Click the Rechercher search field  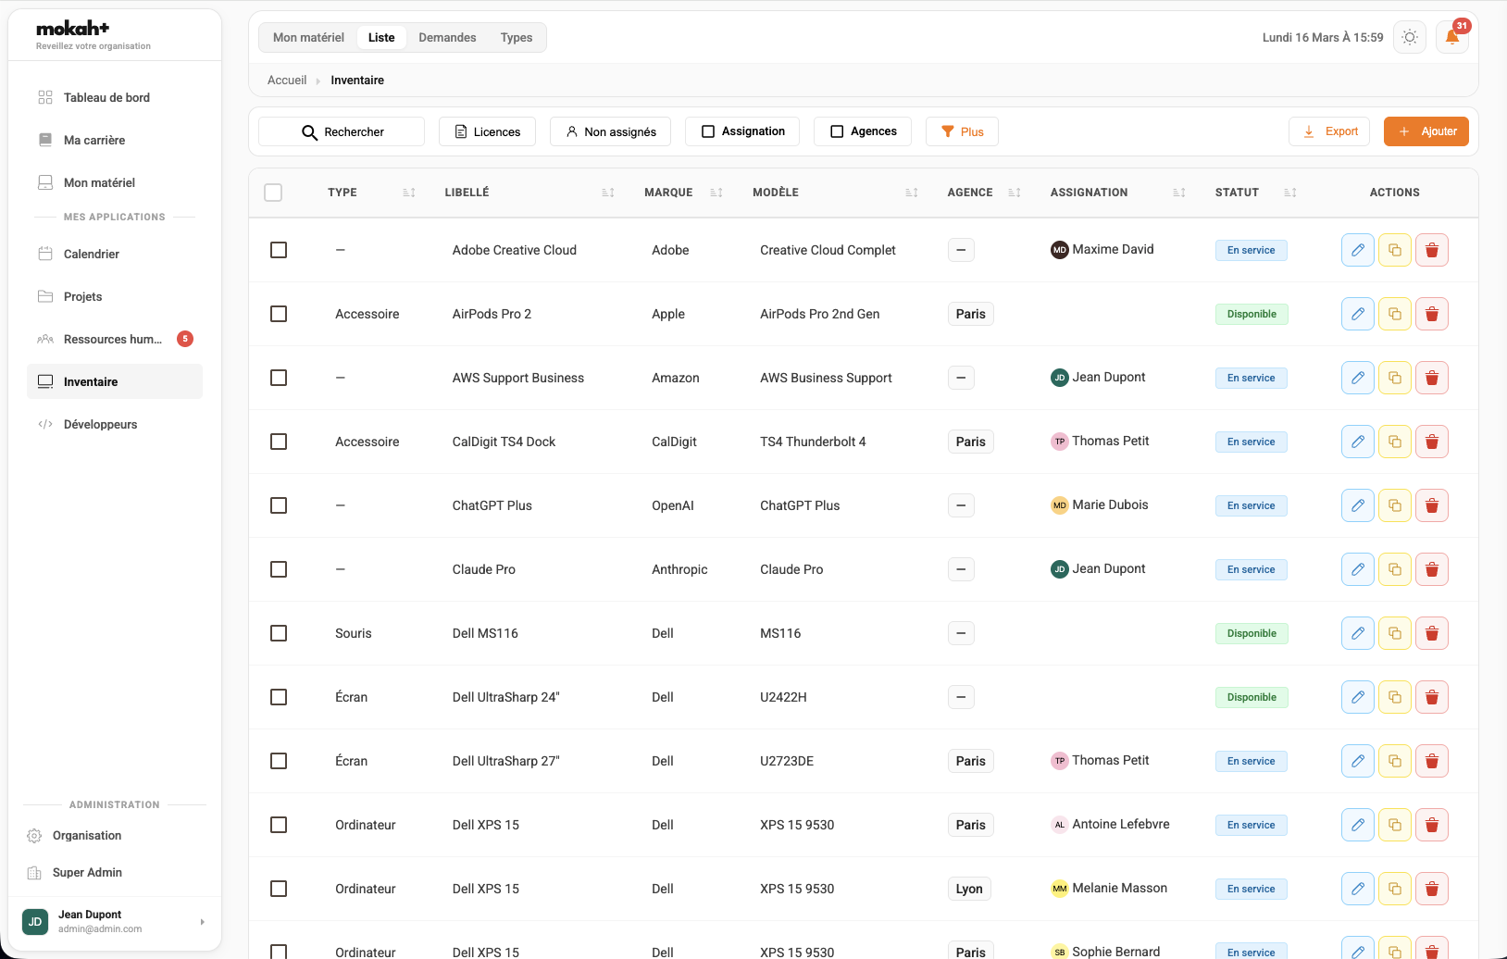click(342, 131)
